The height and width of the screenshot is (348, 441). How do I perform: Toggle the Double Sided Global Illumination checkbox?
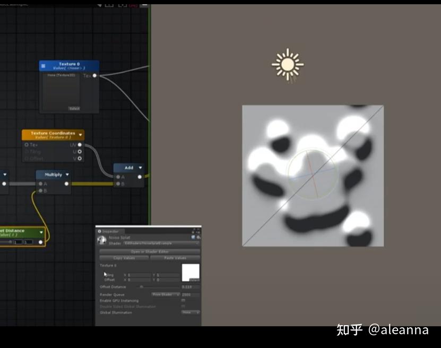pos(183,306)
